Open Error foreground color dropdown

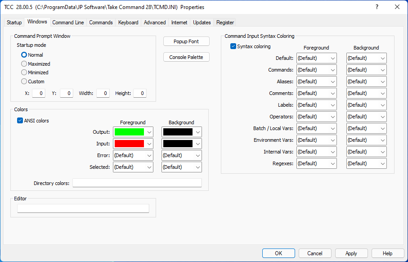[133, 155]
